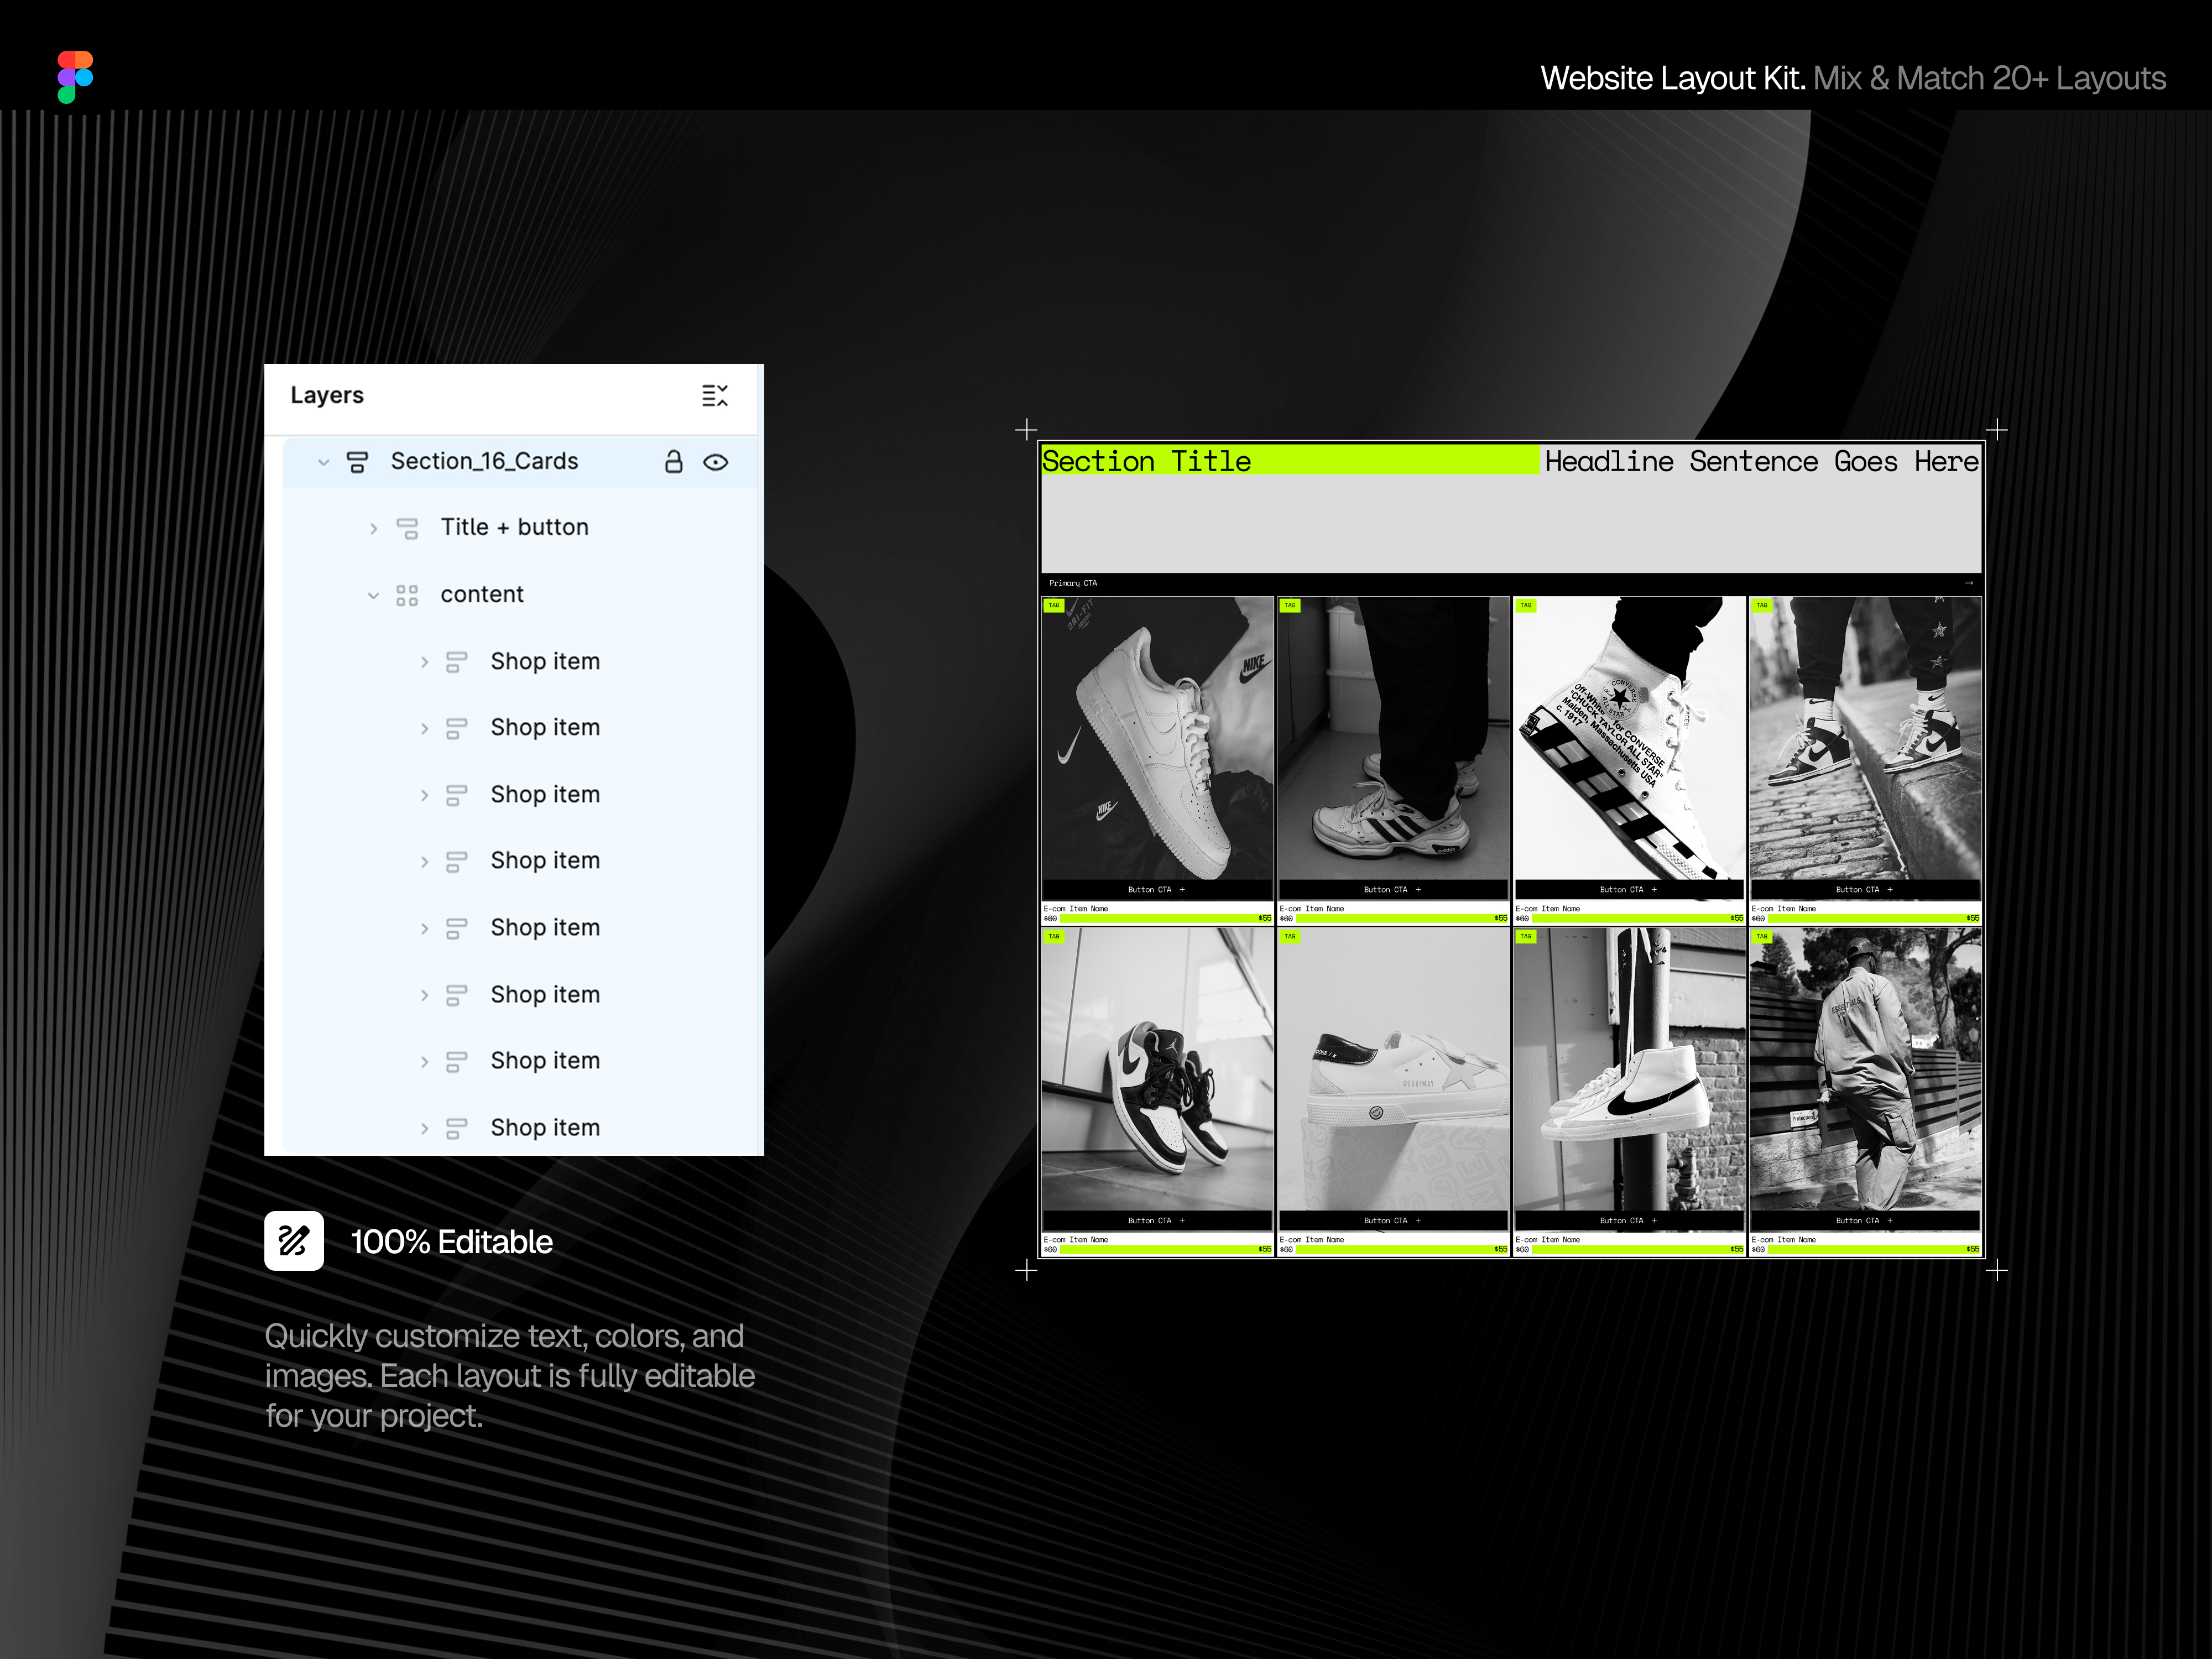
Task: Expand the last visible Shop item layer
Action: tap(424, 1128)
